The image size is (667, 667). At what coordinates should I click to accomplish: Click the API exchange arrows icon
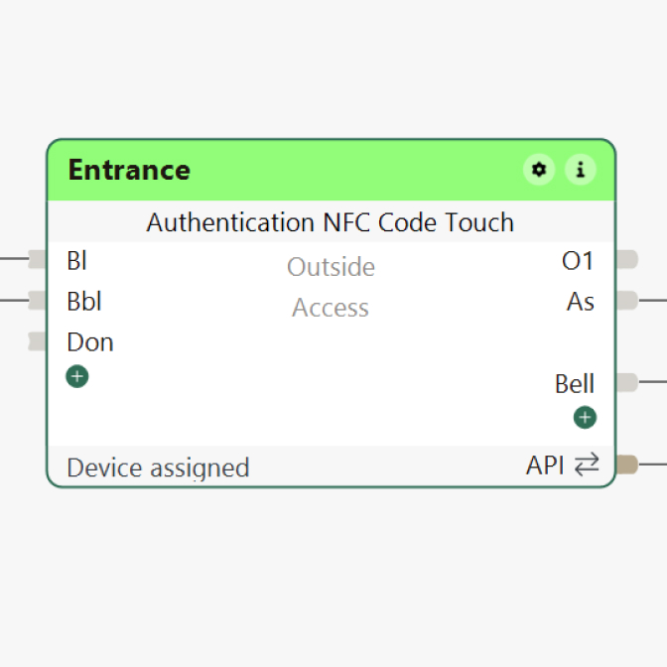(587, 464)
